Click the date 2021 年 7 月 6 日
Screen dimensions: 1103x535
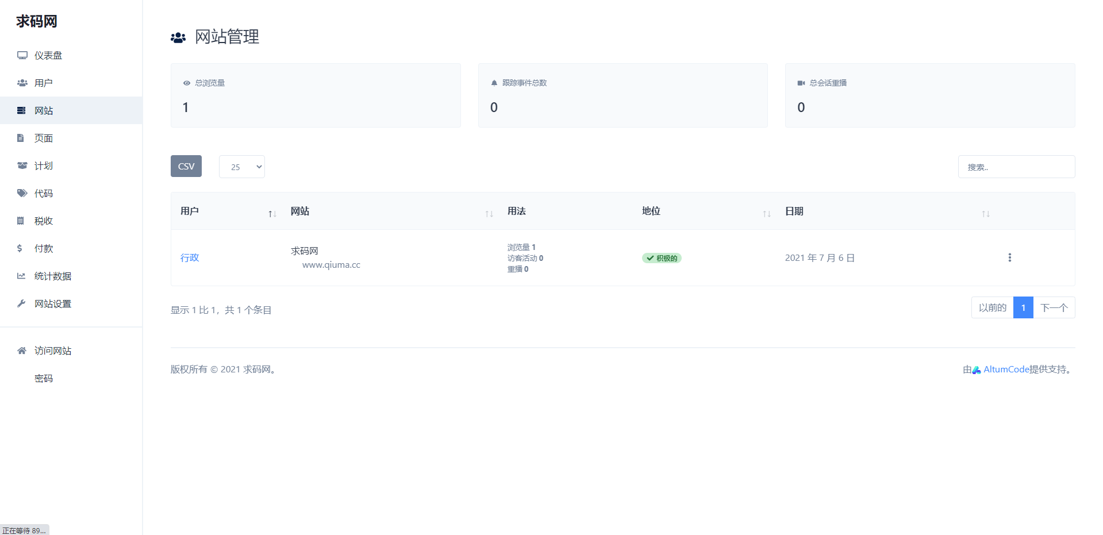point(820,258)
